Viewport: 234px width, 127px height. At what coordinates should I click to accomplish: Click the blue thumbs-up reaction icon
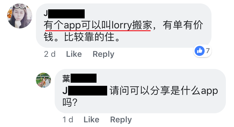coord(200,51)
